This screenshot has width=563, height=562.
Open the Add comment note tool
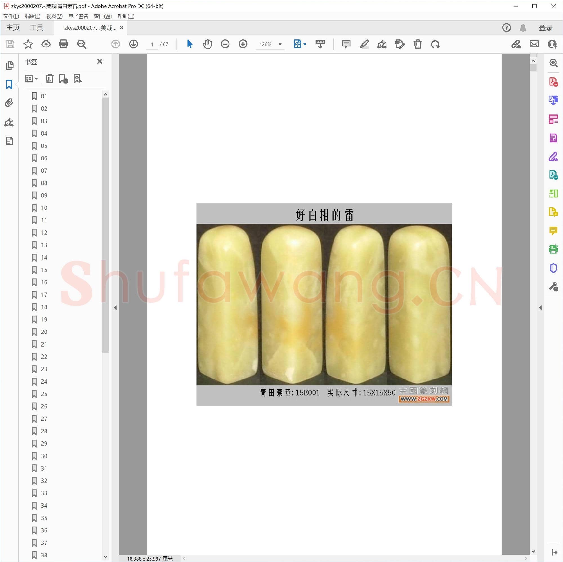346,44
